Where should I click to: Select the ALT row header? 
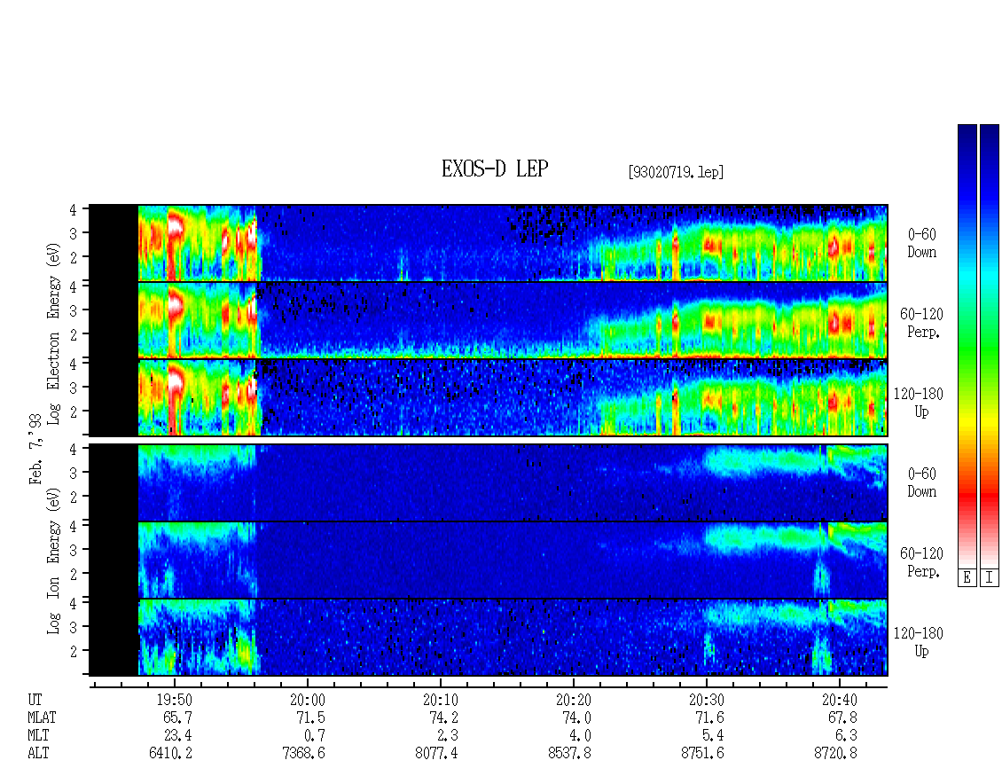38,754
